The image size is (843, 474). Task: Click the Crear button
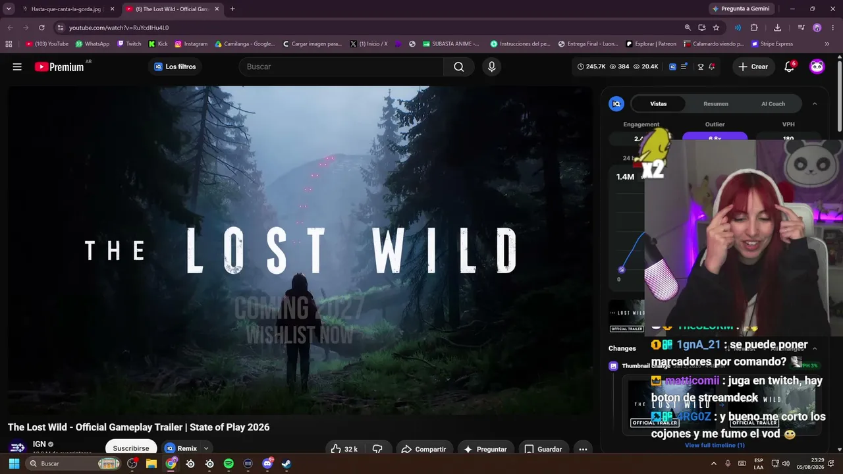point(753,66)
